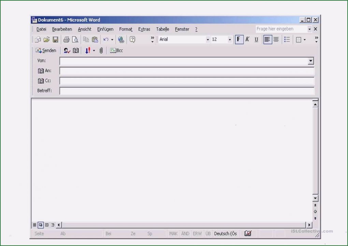Image resolution: width=348 pixels, height=246 pixels.
Task: Open the folder Open-file icon
Action: 46,40
